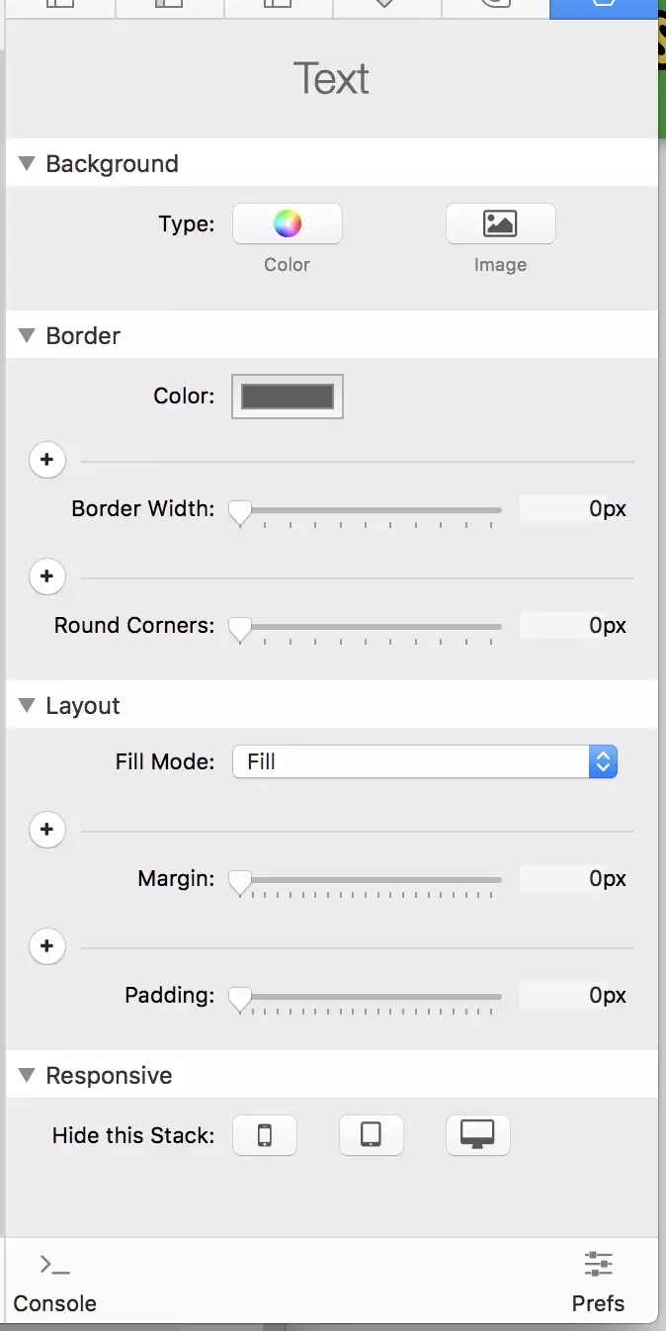Choose the Color background type
666x1331 pixels.
coord(287,223)
